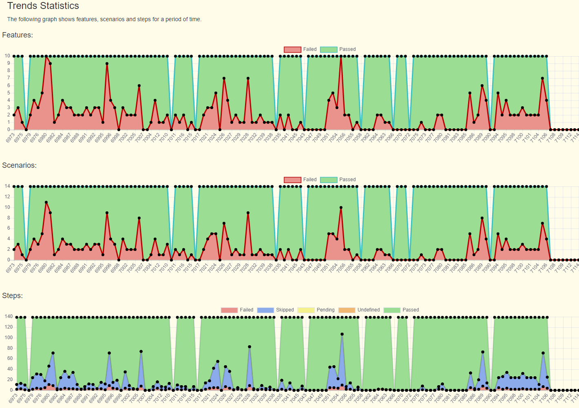Hide the Passed series in Scenarios chart

tap(338, 180)
